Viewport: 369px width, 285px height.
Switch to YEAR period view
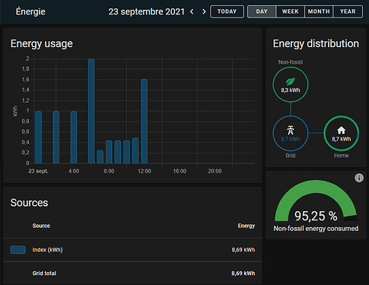[x=348, y=11]
